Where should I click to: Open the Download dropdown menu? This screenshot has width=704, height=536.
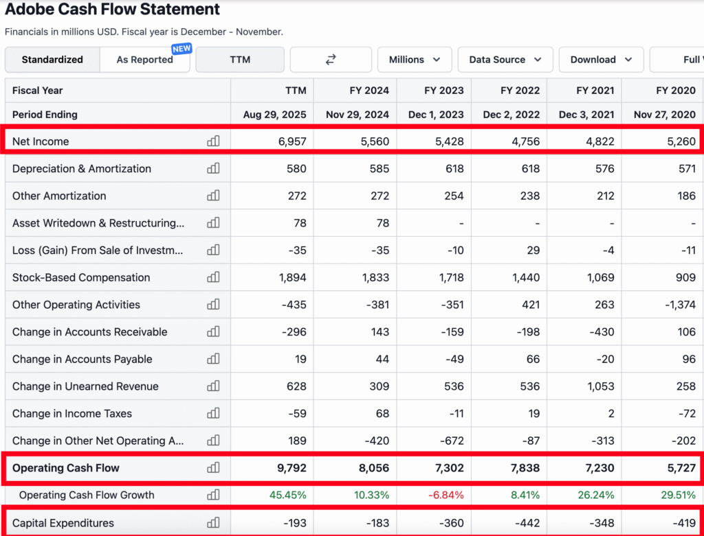click(x=601, y=60)
